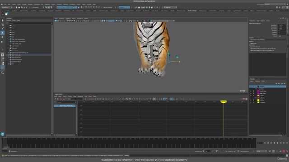The width and height of the screenshot is (289, 162).
Task: Choose the Lasso select tool
Action: tap(2, 24)
